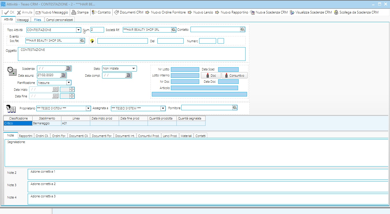The image size is (390, 214).
Task: Select the Attività tab
Action: 8,19
